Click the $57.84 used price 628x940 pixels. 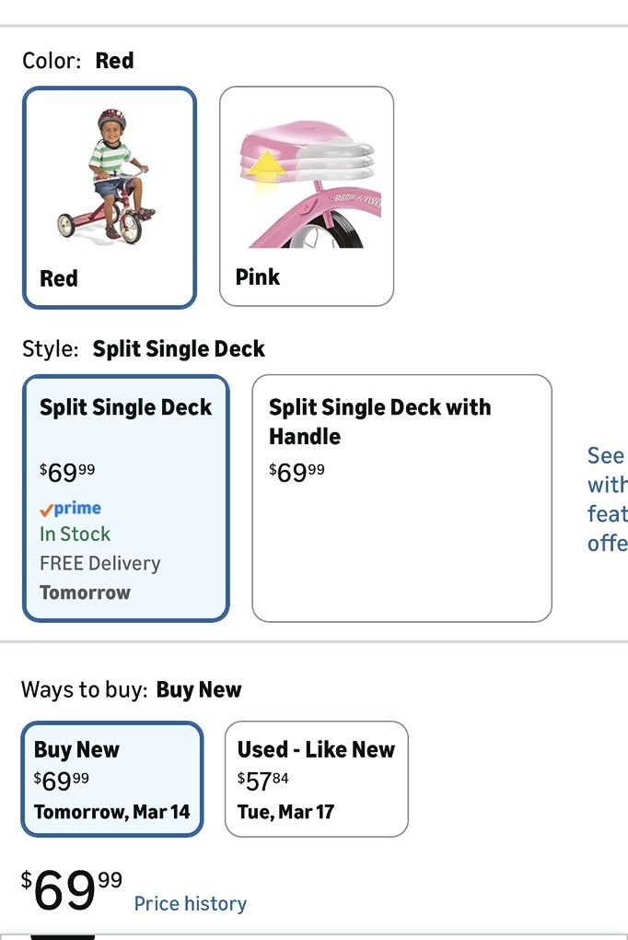[x=262, y=781]
